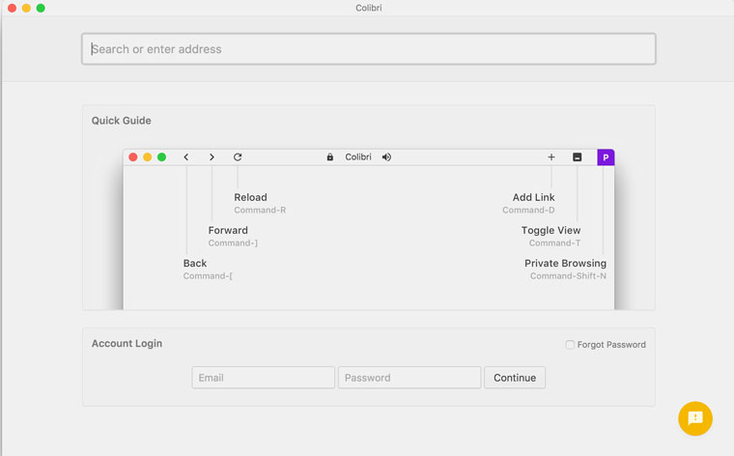
Task: Click the Colibri title in the guide toolbar
Action: click(358, 157)
